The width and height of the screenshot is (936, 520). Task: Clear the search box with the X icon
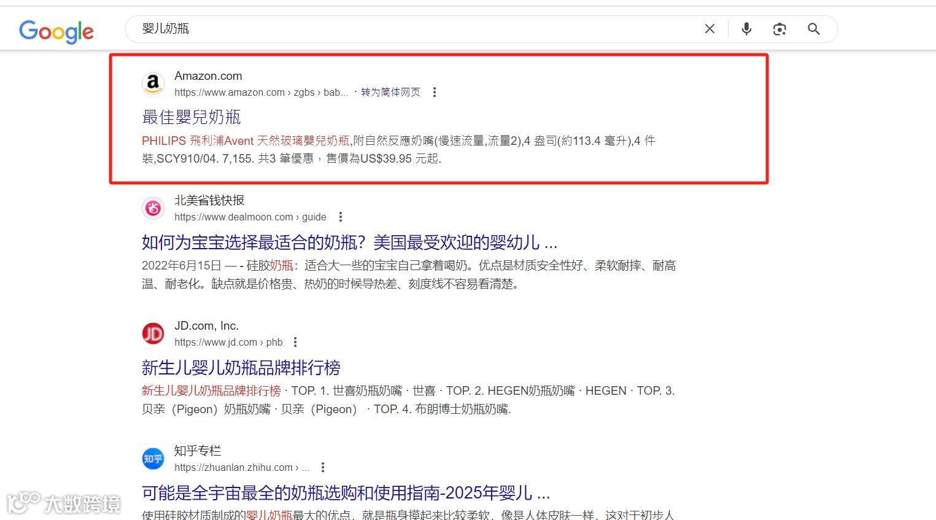710,29
